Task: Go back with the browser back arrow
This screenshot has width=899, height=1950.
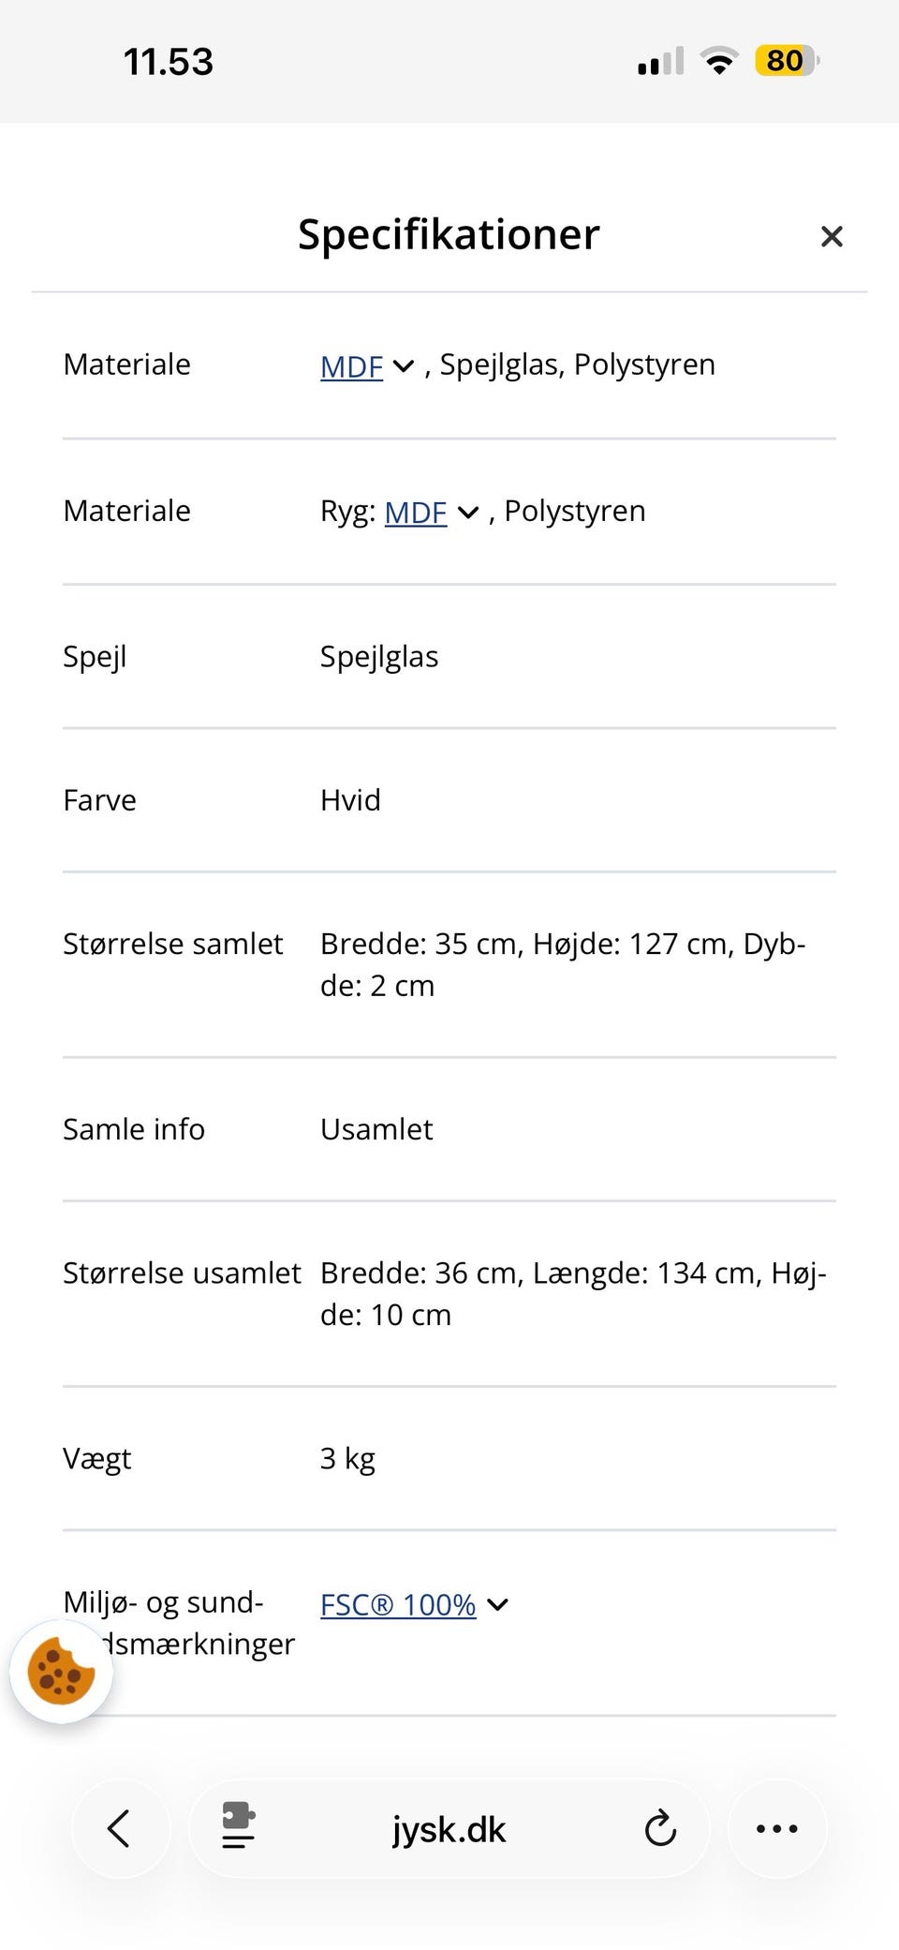Action: 119,1828
